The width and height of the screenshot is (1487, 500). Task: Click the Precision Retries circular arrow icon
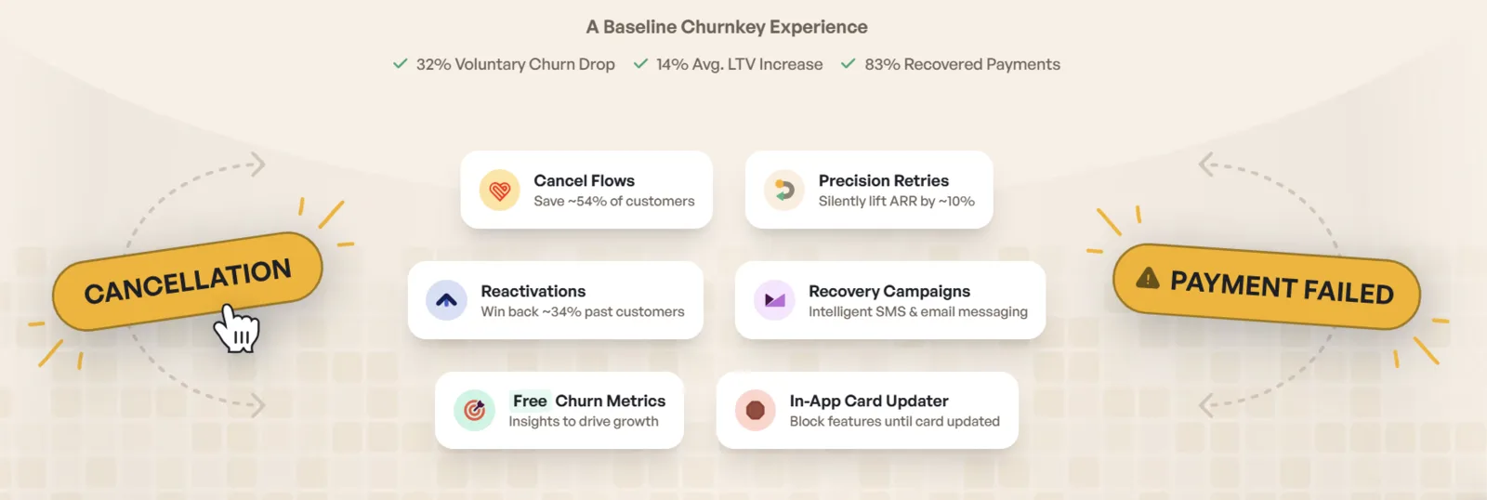pyautogui.click(x=784, y=191)
